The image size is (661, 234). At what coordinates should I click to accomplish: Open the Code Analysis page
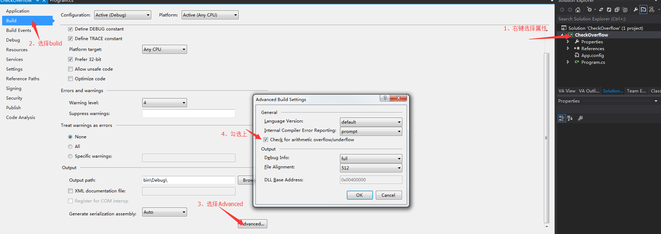20,118
